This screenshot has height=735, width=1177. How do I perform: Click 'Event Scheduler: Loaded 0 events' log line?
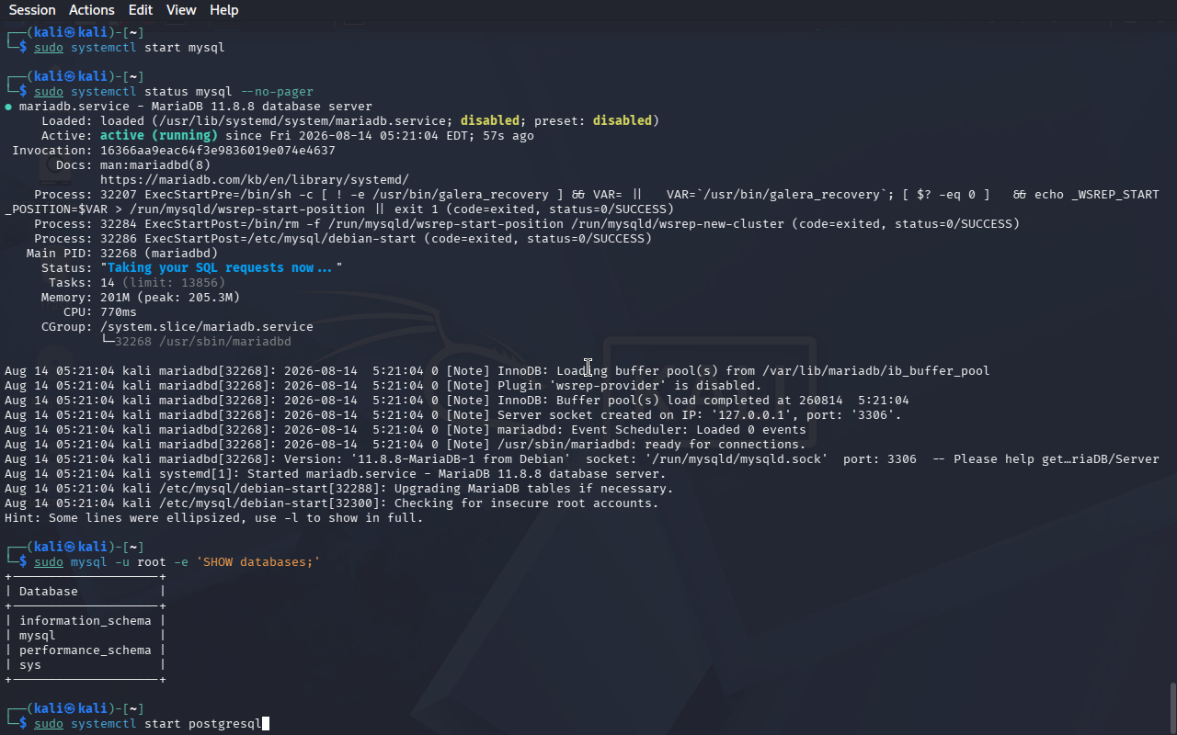coord(406,430)
